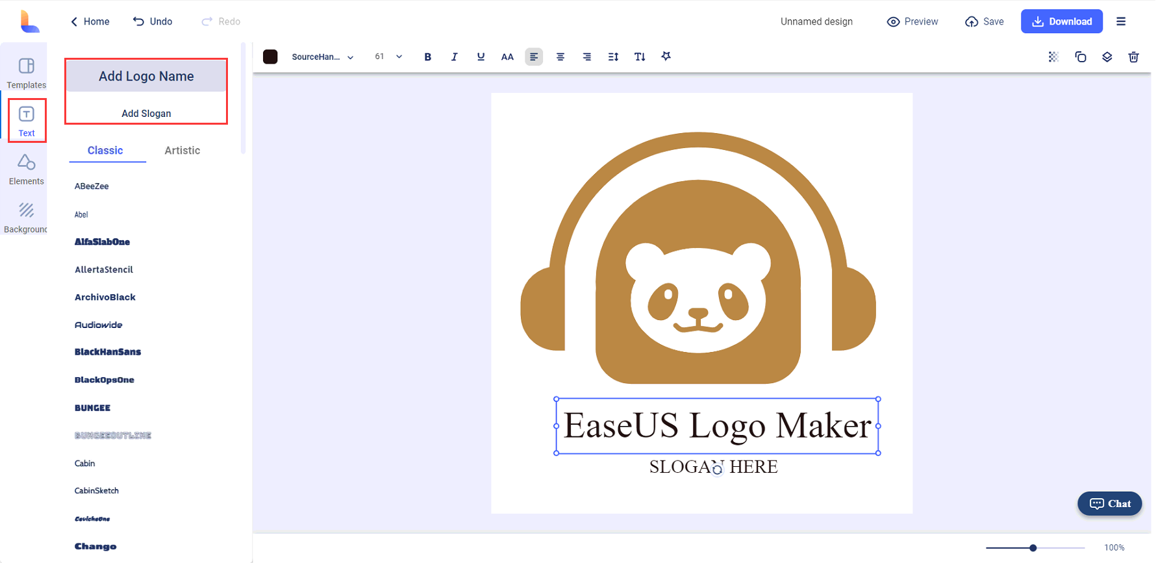Choose the Abel font
The image size is (1156, 563).
[81, 214]
